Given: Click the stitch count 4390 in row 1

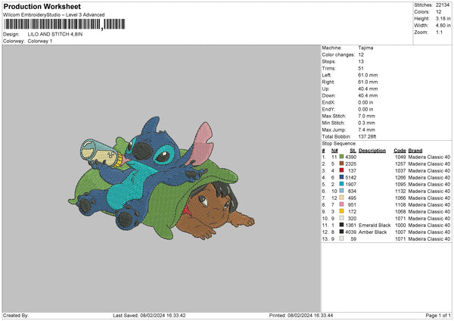Looking at the screenshot, I should coord(350,157).
